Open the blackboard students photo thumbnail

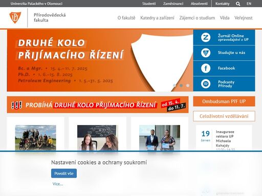pos(98,138)
